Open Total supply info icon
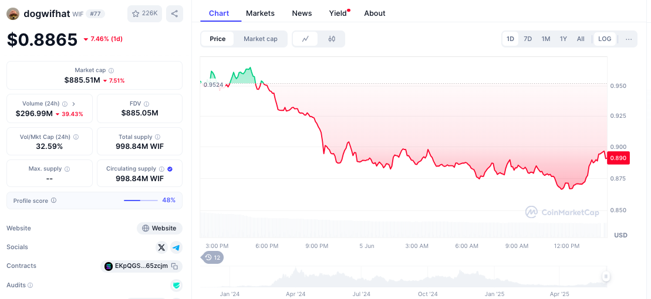 click(157, 137)
